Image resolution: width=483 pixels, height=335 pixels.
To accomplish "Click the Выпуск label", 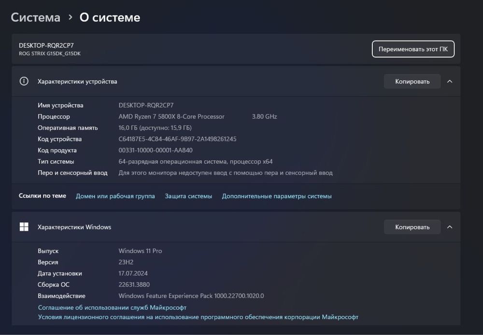I will [48, 251].
